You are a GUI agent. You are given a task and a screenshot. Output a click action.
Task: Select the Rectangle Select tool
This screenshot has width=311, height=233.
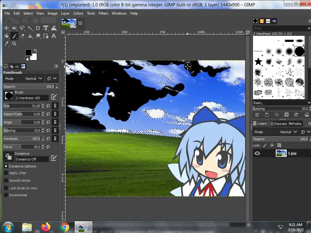click(x=14, y=28)
